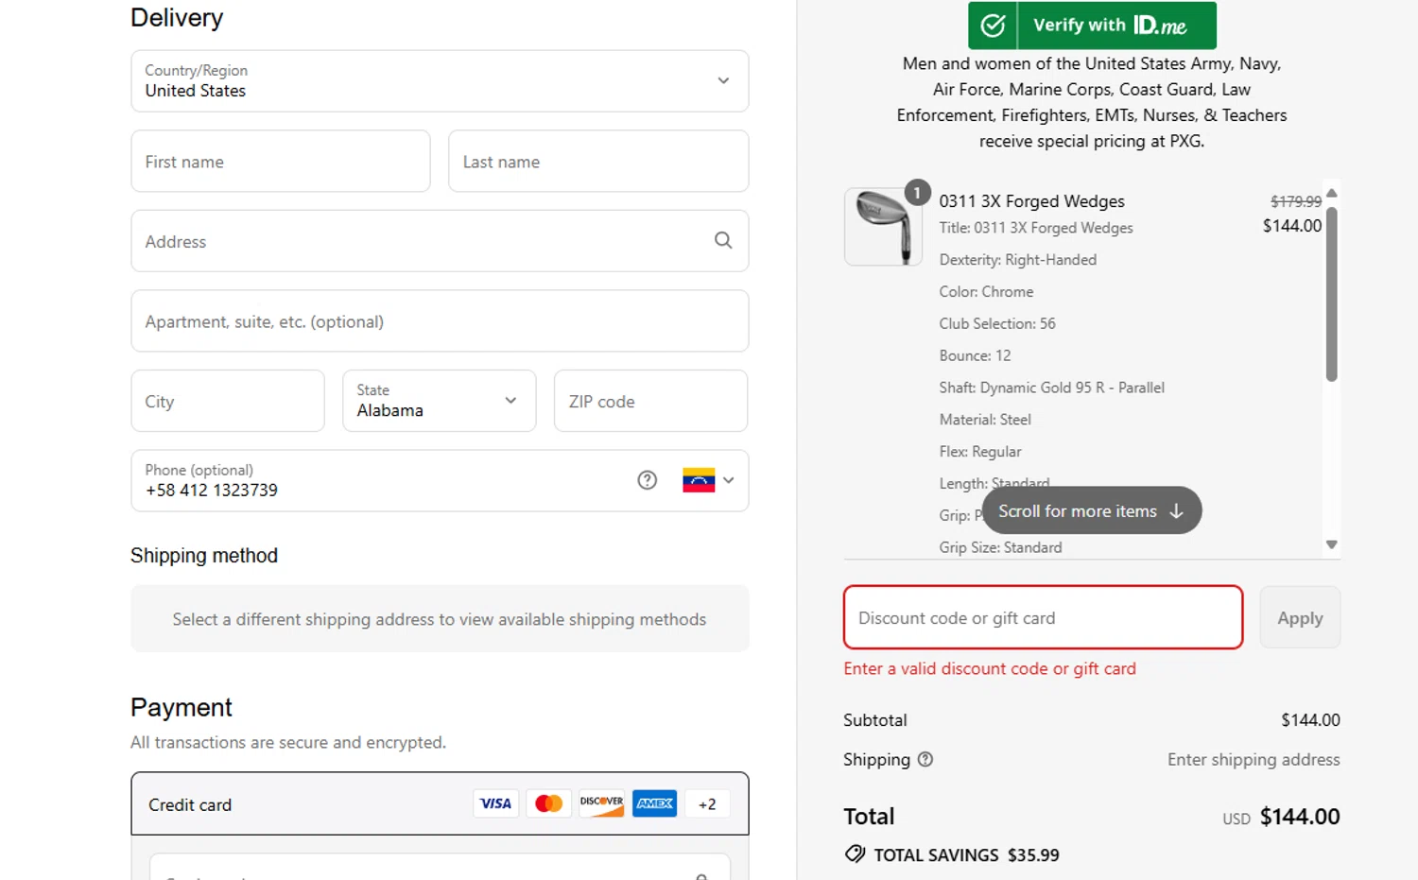Click the shipping info question mark icon
Image resolution: width=1418 pixels, height=880 pixels.
point(925,759)
